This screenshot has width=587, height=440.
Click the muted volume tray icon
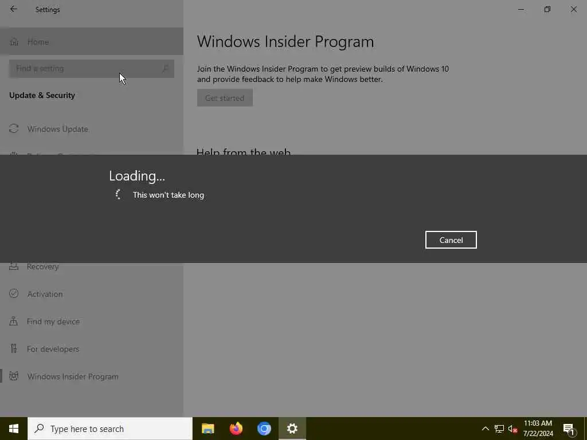pyautogui.click(x=512, y=429)
